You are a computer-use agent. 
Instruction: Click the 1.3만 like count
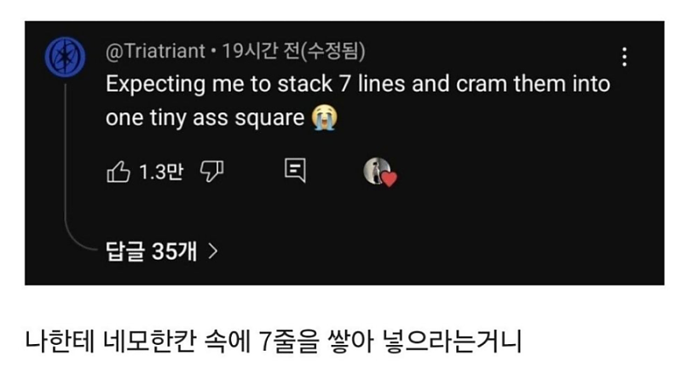(x=161, y=172)
